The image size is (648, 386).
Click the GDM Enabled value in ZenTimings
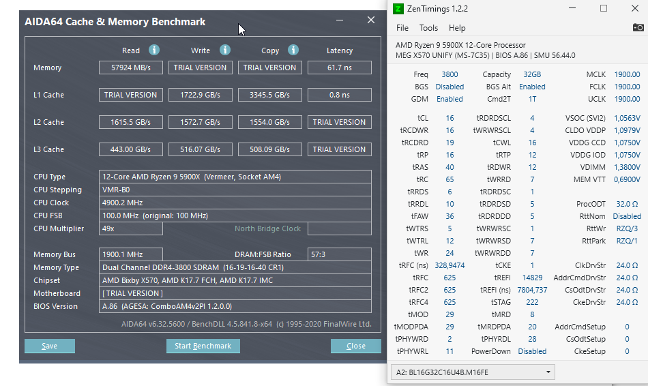point(450,99)
